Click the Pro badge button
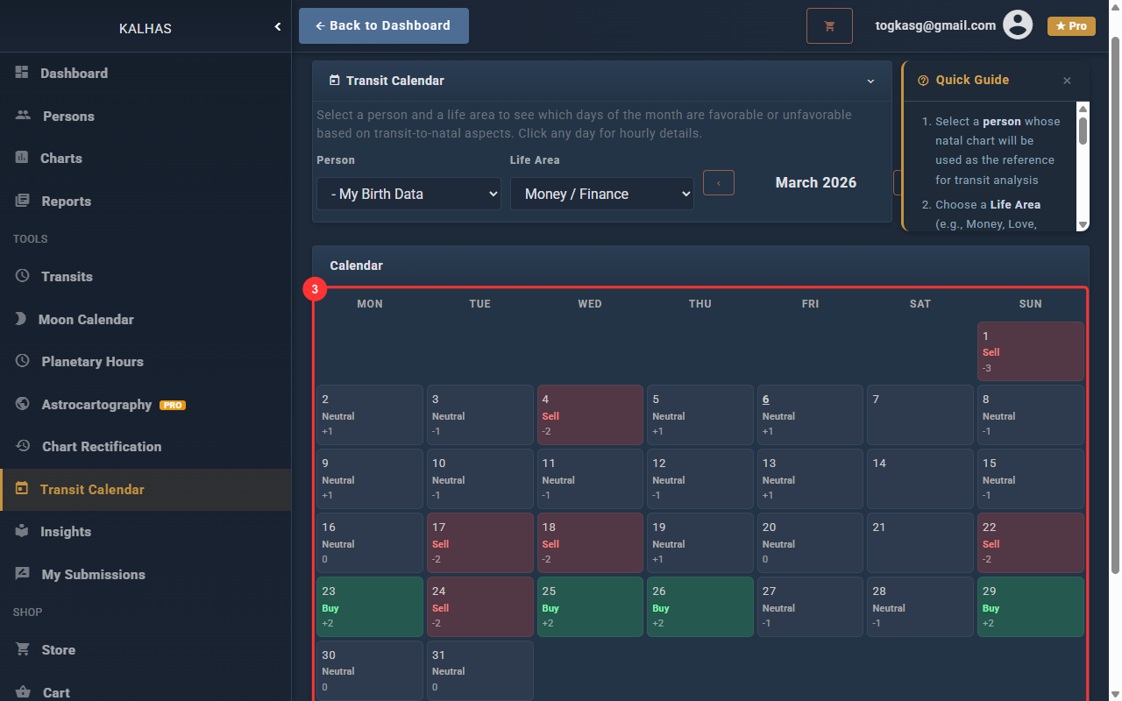Image resolution: width=1122 pixels, height=701 pixels. pyautogui.click(x=1071, y=26)
